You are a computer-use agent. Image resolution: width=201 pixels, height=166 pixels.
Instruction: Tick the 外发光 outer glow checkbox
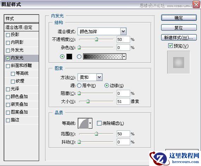coord(8,50)
